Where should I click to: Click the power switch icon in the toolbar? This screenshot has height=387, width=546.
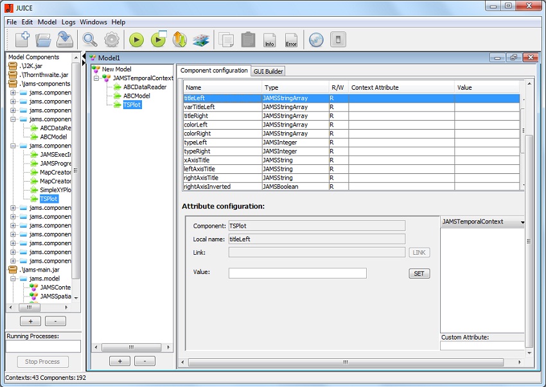[338, 40]
